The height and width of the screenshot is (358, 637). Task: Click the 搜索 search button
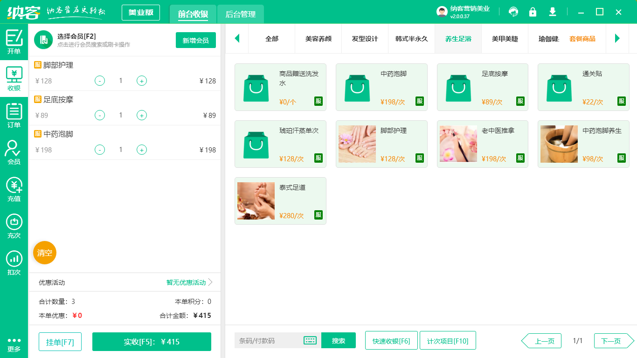point(339,340)
